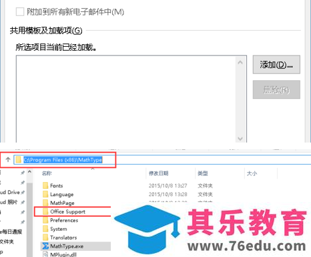The height and width of the screenshot is (257, 311).
Task: Click the Fonts modified date 2015/10/8 13:27
Action: (168, 185)
